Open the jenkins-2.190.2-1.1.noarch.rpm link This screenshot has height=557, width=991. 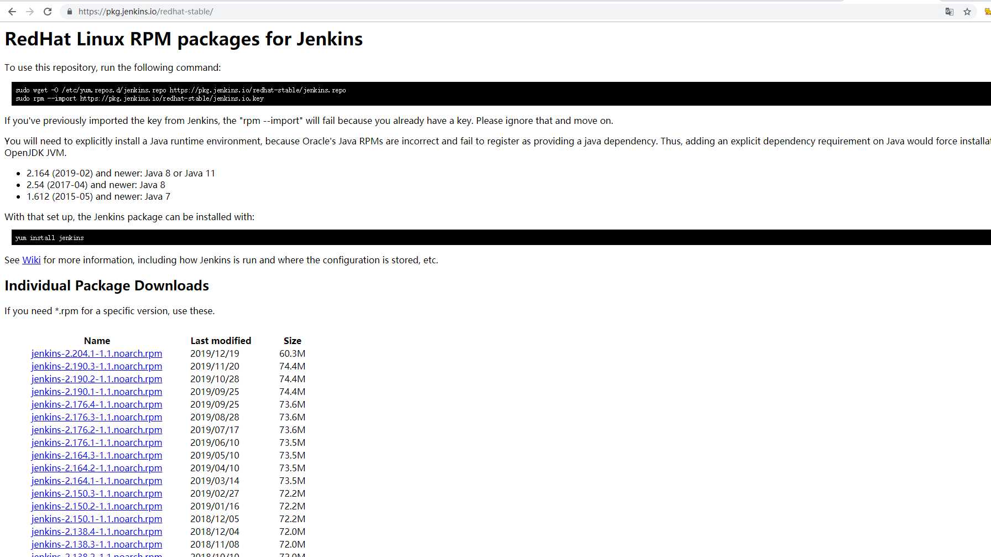(97, 379)
